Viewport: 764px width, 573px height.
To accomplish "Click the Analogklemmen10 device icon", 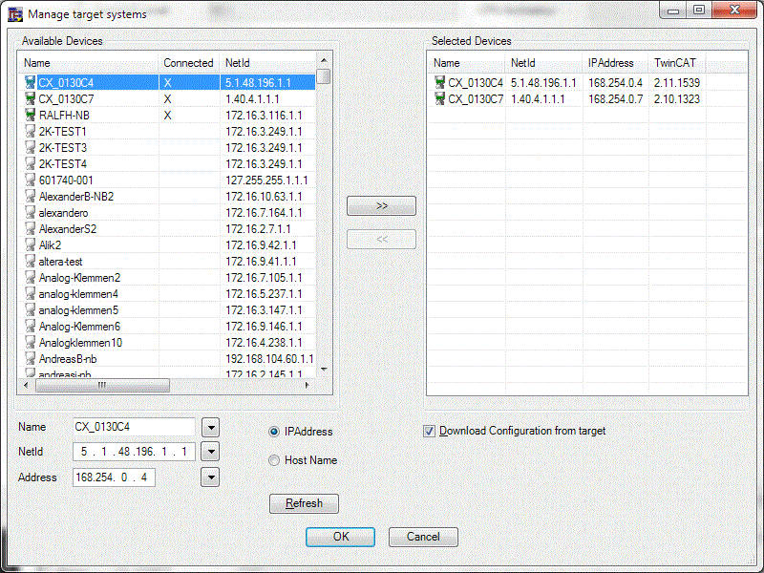I will [31, 343].
